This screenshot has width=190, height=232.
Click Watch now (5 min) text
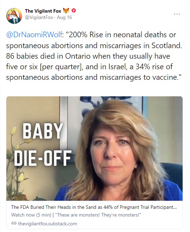tap(31, 215)
